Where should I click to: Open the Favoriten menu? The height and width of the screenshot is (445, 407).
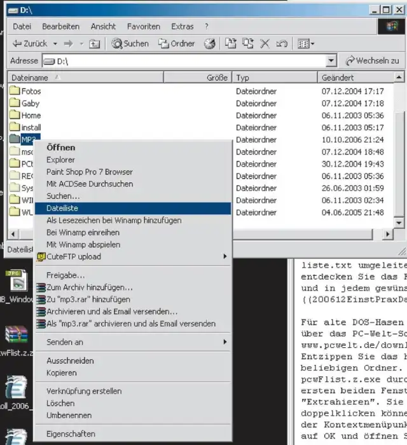pos(143,27)
